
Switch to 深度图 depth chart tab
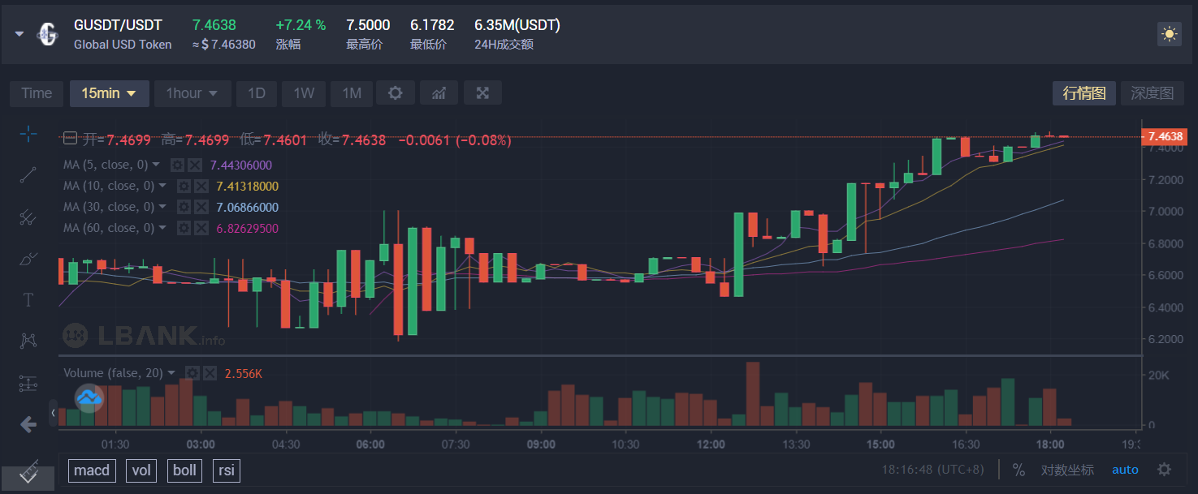click(1153, 93)
